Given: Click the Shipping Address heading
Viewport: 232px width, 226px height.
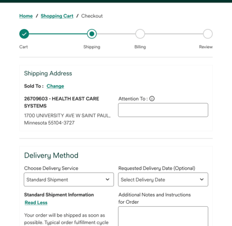Looking at the screenshot, I should [x=48, y=73].
